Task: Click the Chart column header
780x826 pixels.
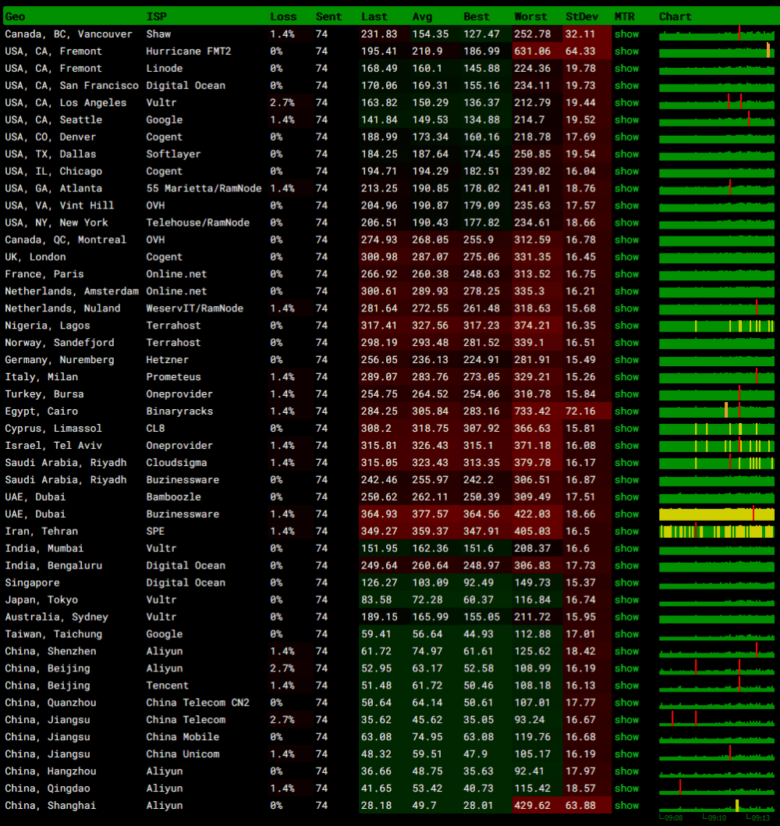Action: pos(675,16)
